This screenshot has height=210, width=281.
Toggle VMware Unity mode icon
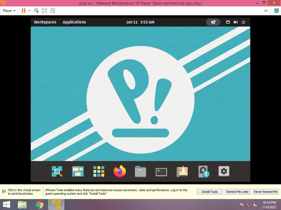(x=53, y=11)
